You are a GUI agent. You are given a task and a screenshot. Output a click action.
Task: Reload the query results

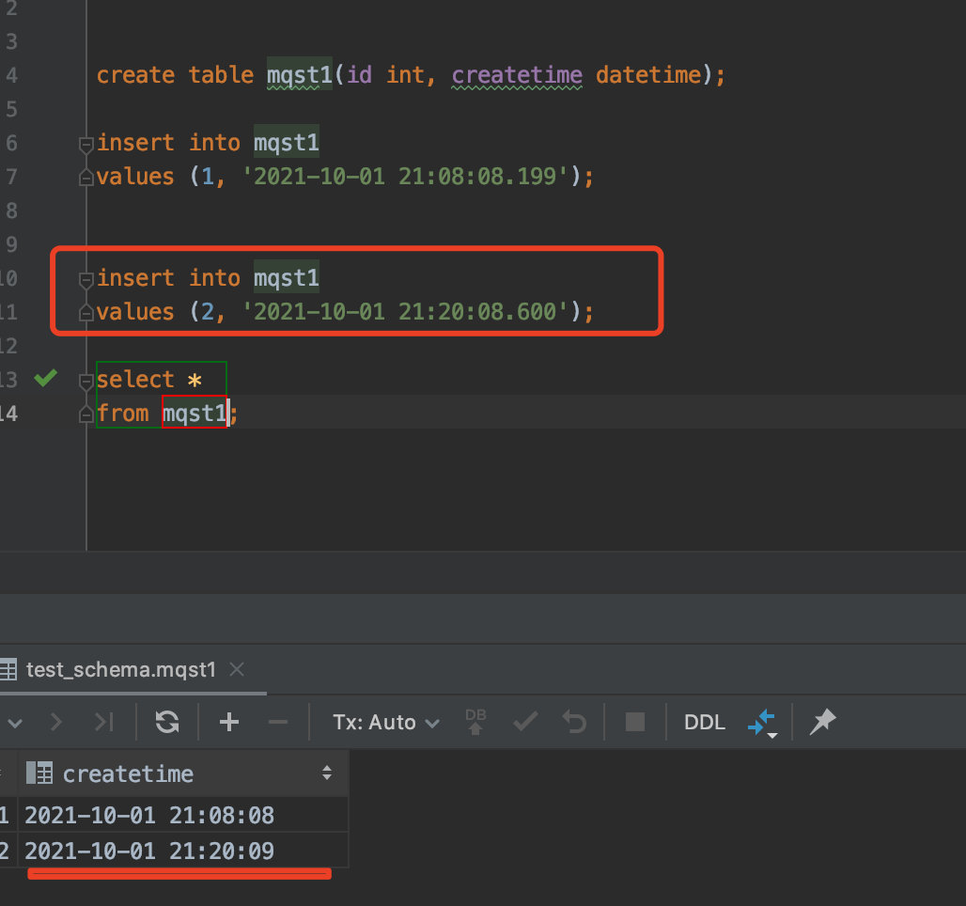[167, 722]
